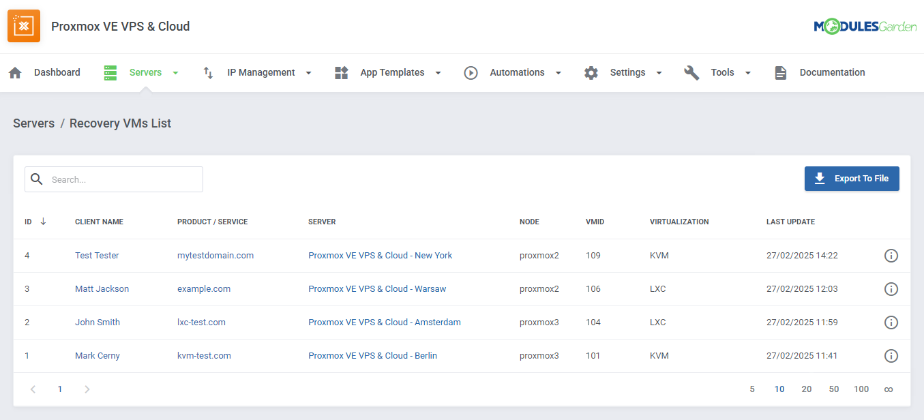924x420 pixels.
Task: Show 5 entries per page
Action: [752, 389]
